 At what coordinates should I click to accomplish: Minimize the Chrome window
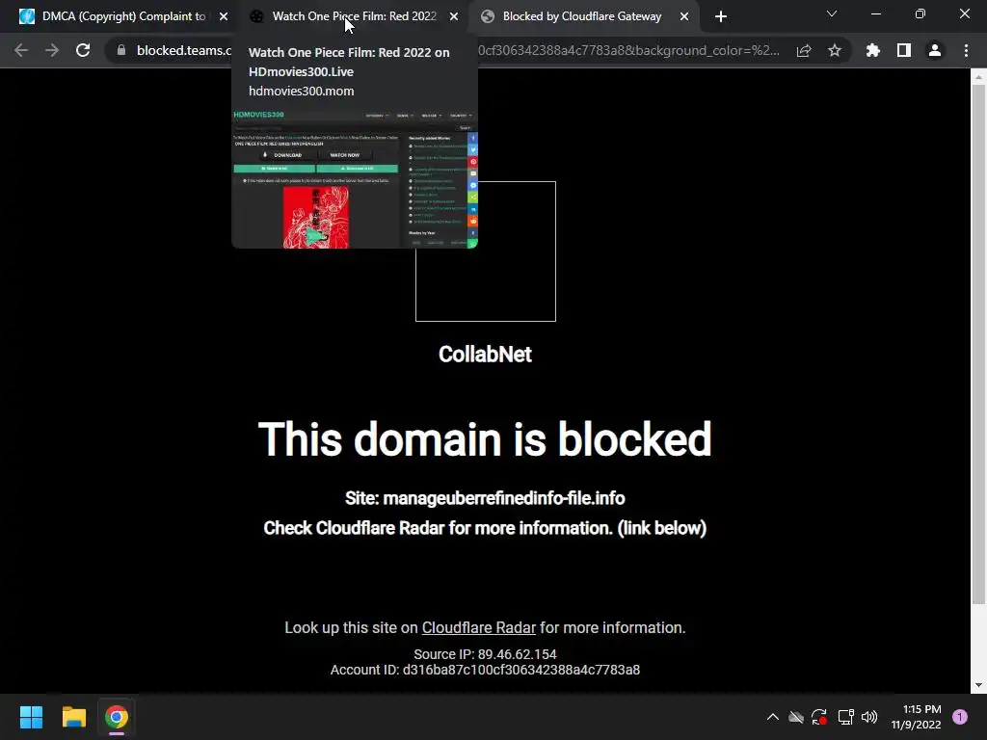tap(875, 13)
